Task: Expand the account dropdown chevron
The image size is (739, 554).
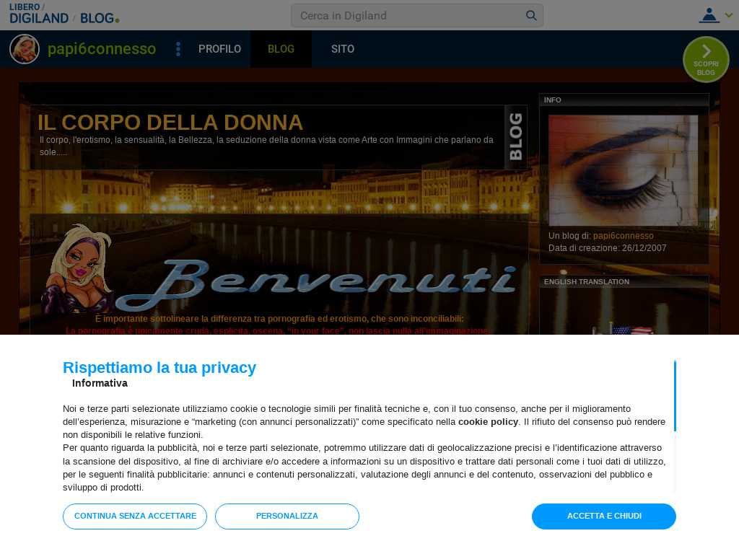Action: (x=729, y=15)
